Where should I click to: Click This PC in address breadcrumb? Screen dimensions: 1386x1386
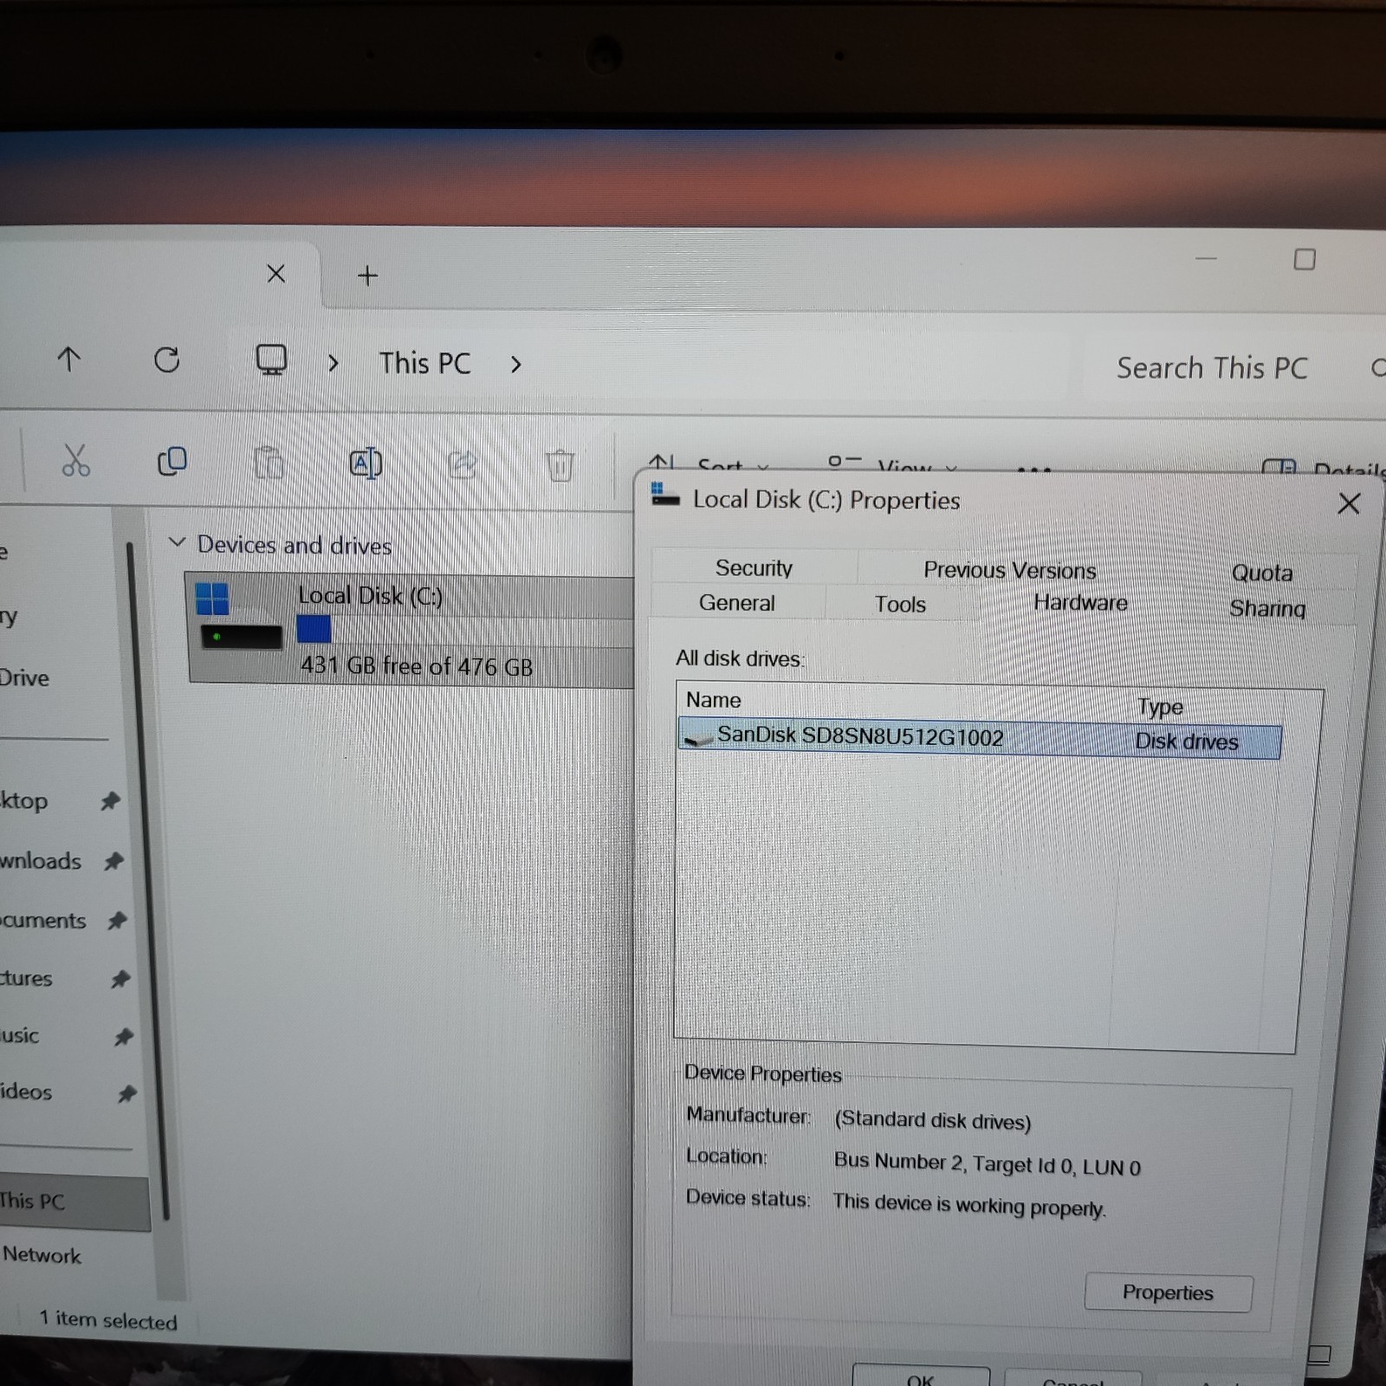point(424,364)
